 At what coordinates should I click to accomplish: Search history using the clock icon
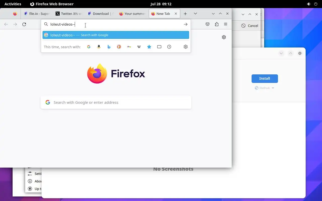(169, 47)
